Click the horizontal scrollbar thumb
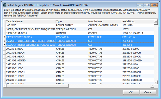Image resolution: width=161 pixels, height=99 pixels. pos(37,86)
